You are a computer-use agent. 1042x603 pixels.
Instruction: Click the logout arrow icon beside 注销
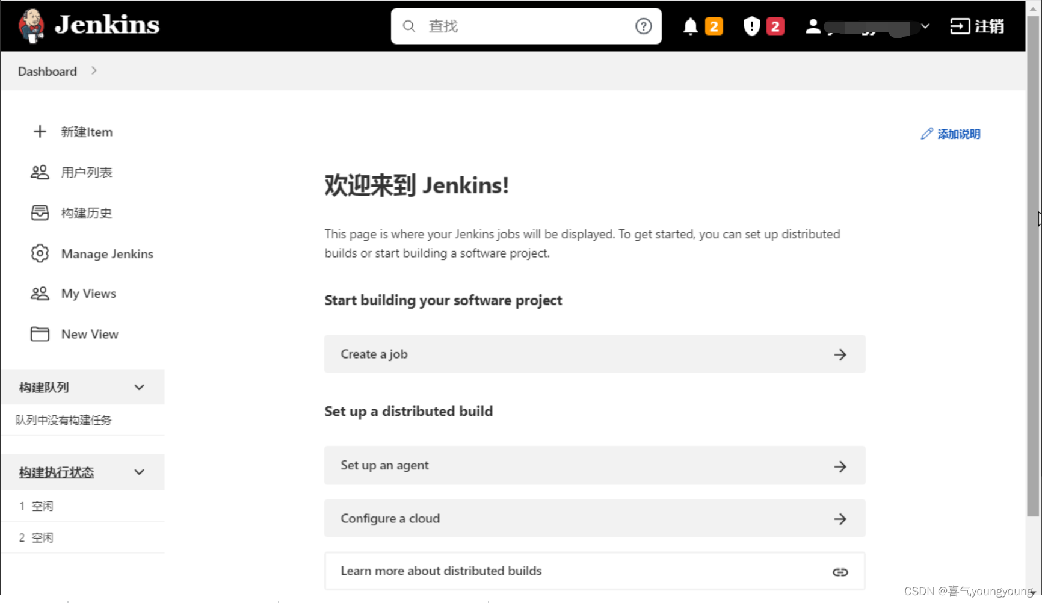coord(960,26)
